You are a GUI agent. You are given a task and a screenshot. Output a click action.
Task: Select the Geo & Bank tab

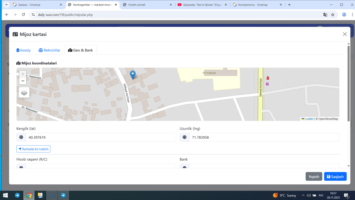(x=80, y=50)
